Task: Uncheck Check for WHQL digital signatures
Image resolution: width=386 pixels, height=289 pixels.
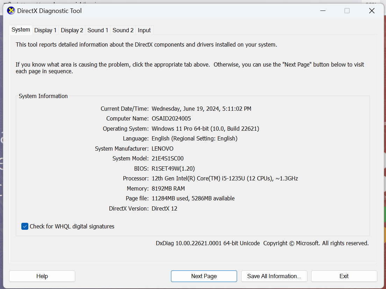Action: (25, 226)
